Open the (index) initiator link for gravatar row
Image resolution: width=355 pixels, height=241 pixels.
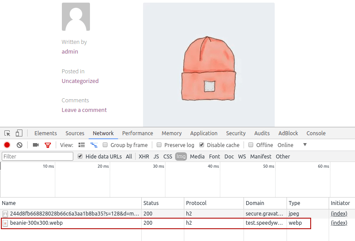click(339, 214)
